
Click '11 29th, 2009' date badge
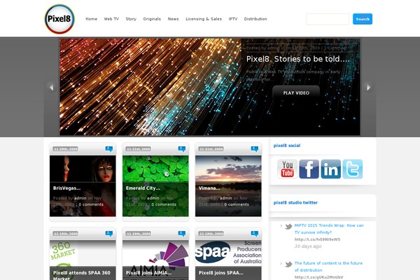[66, 149]
